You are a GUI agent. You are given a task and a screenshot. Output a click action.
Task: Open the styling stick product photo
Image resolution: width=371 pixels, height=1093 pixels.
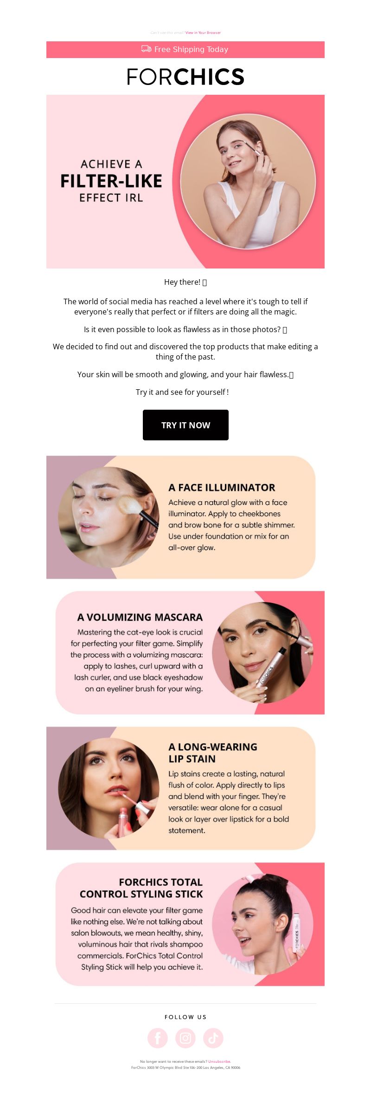262,924
